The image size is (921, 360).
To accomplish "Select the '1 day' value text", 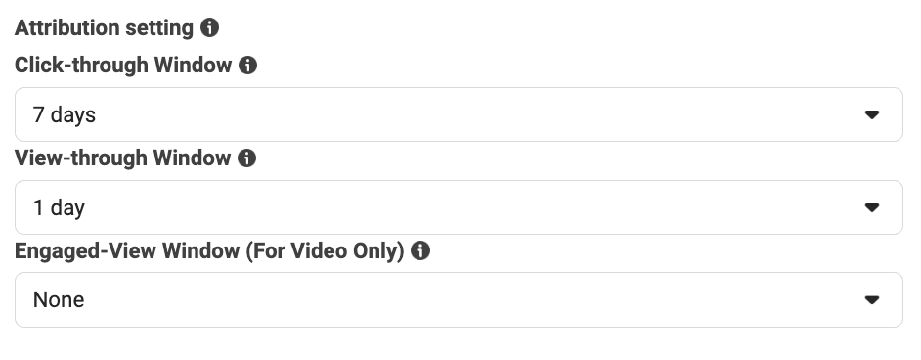I will (x=59, y=208).
